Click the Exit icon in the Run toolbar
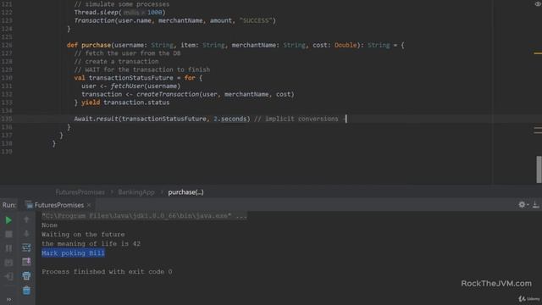Viewport: 542px width, 305px height. (8, 276)
